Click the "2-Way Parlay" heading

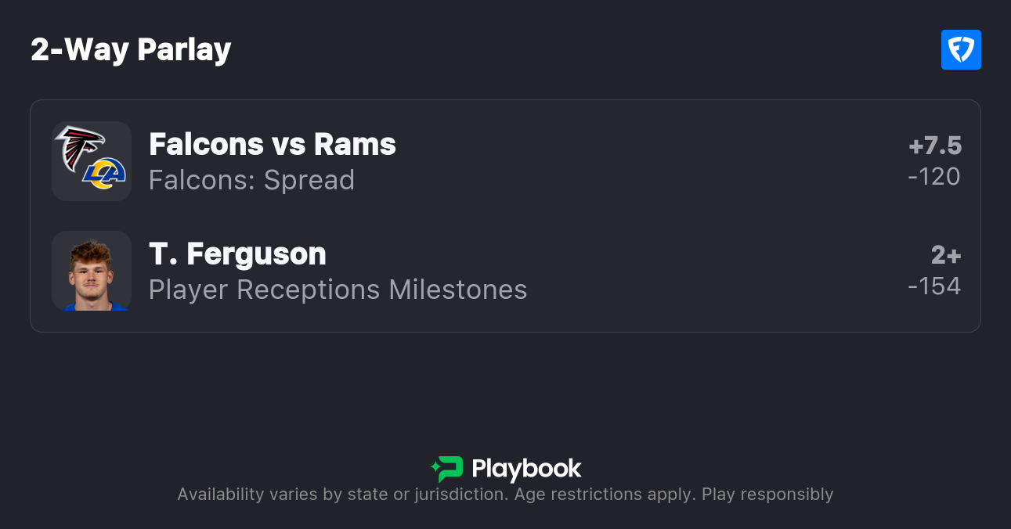click(x=131, y=50)
